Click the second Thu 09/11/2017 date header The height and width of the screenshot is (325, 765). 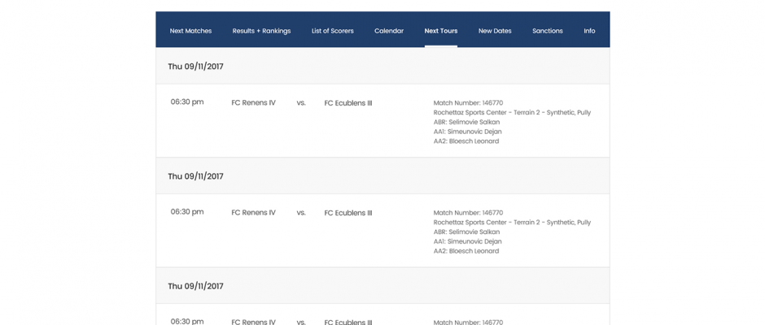coord(195,175)
